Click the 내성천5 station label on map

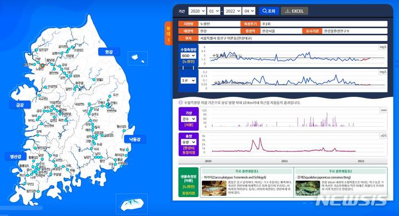[x=79, y=104]
